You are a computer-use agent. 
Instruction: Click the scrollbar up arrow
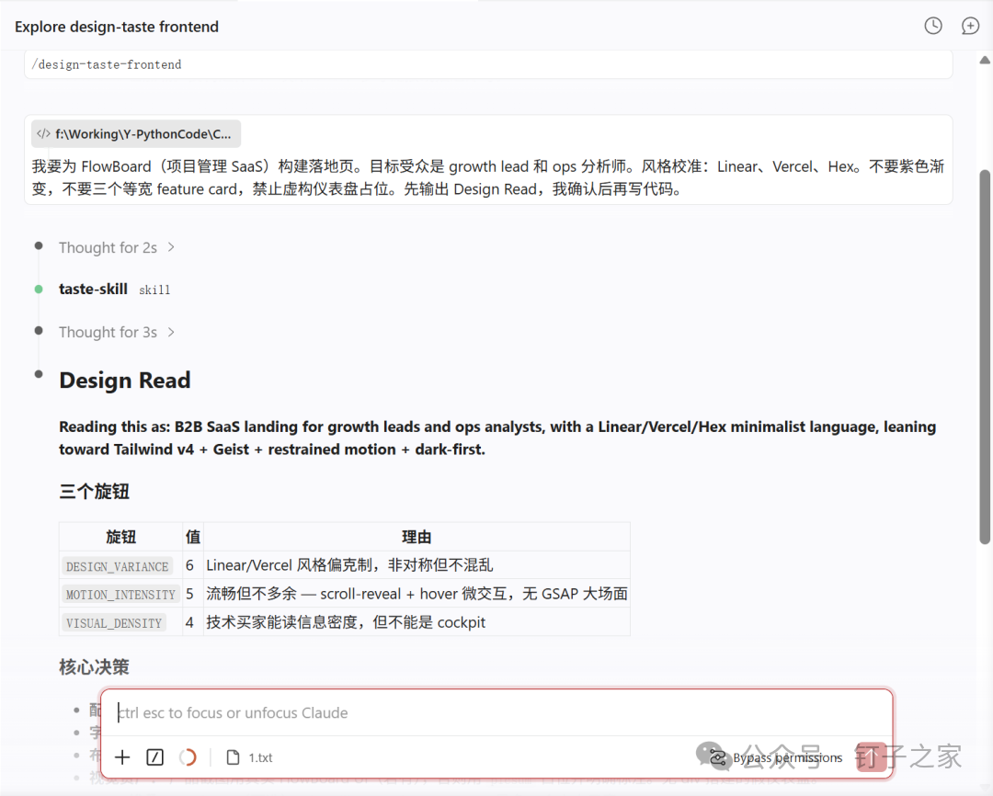point(985,60)
